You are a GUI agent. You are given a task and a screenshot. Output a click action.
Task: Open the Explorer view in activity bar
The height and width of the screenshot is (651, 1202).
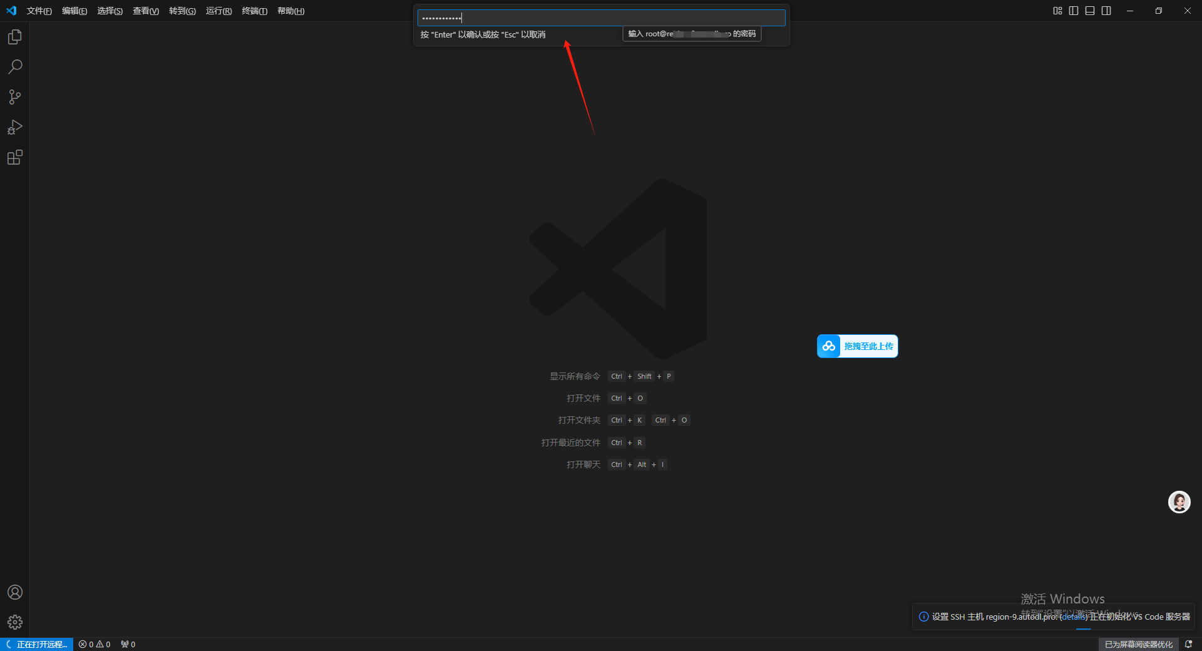[x=15, y=37]
